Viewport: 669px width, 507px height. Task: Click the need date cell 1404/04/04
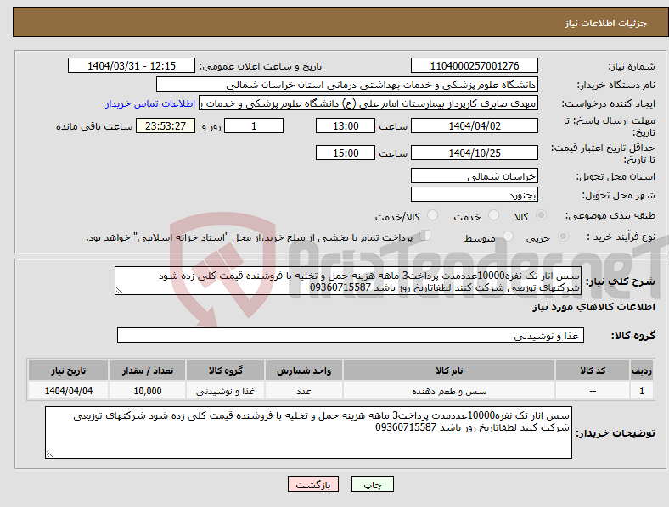tap(68, 391)
